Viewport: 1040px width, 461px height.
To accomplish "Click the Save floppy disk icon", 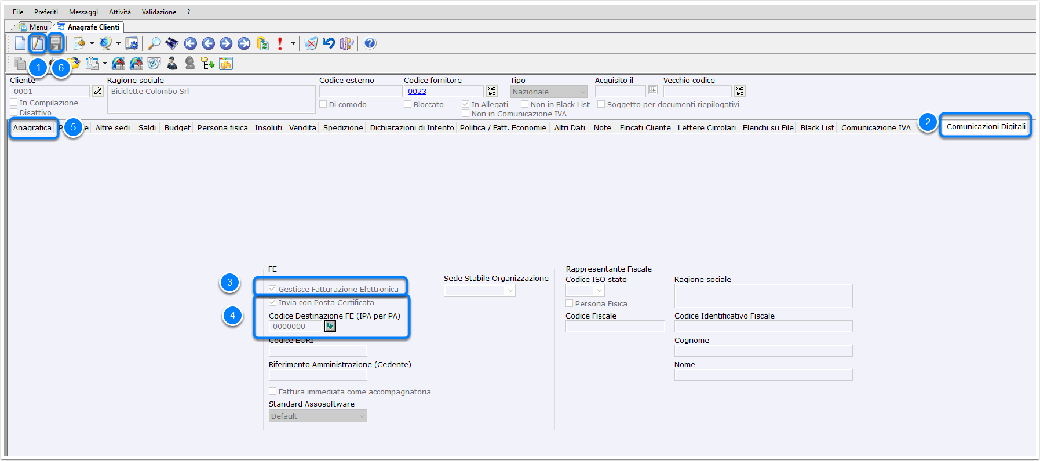I will pos(56,43).
